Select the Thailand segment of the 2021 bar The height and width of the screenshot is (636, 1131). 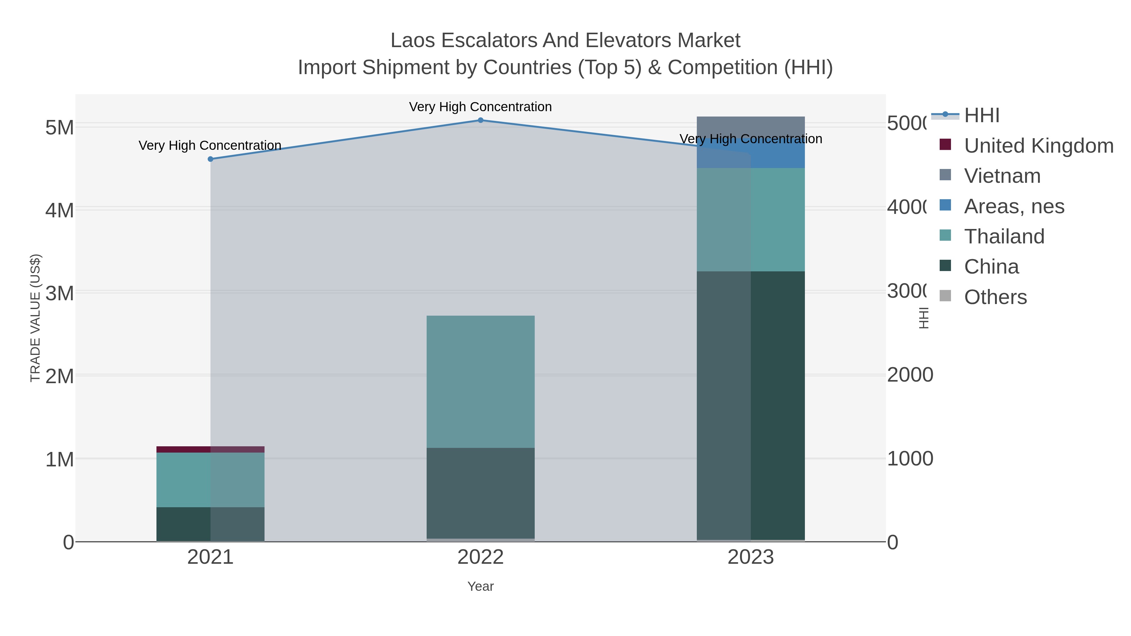[210, 480]
